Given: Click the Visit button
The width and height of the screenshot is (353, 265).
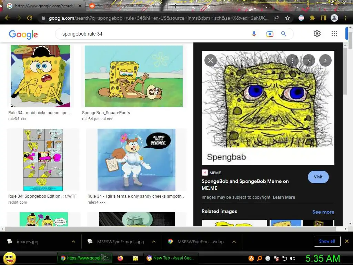Looking at the screenshot, I should 318,177.
